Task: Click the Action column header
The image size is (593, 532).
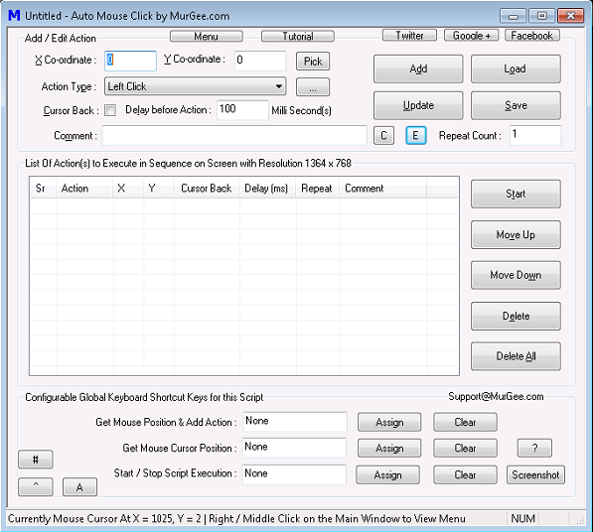Action: tap(84, 189)
